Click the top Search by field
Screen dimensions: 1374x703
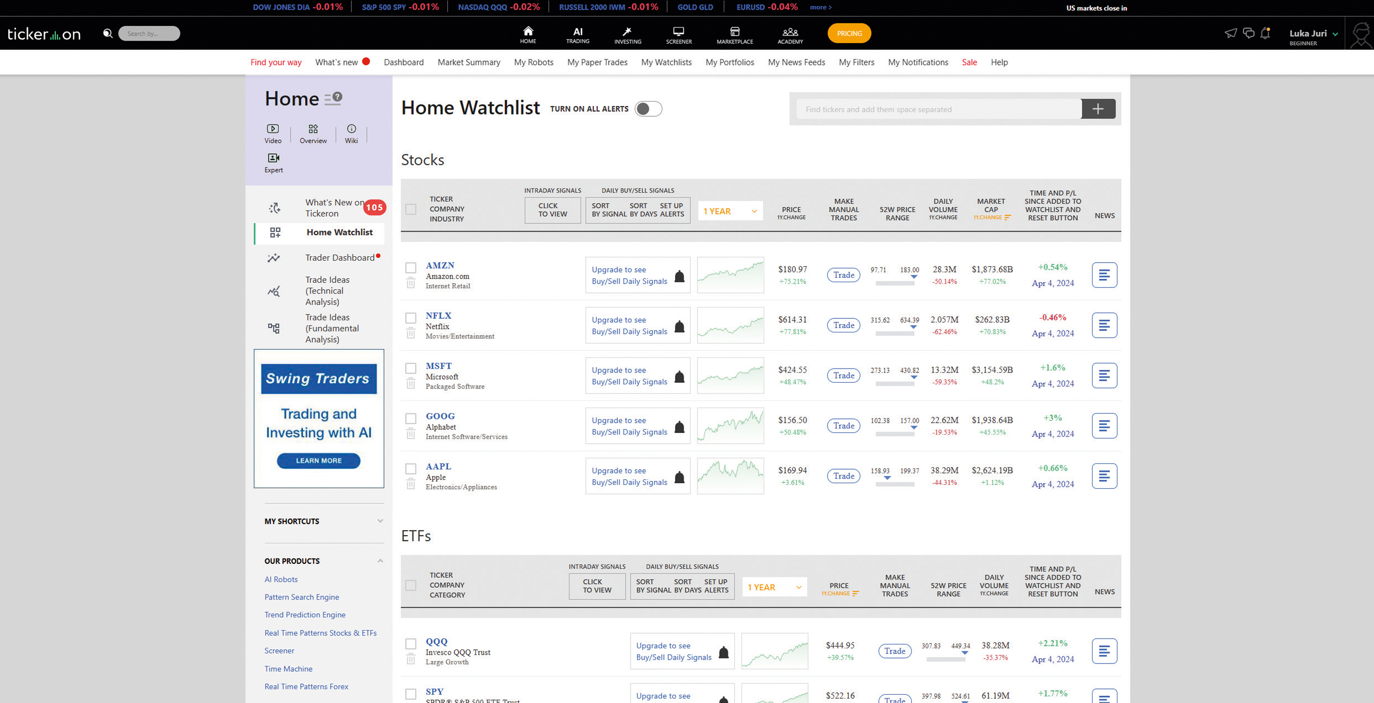(x=149, y=34)
